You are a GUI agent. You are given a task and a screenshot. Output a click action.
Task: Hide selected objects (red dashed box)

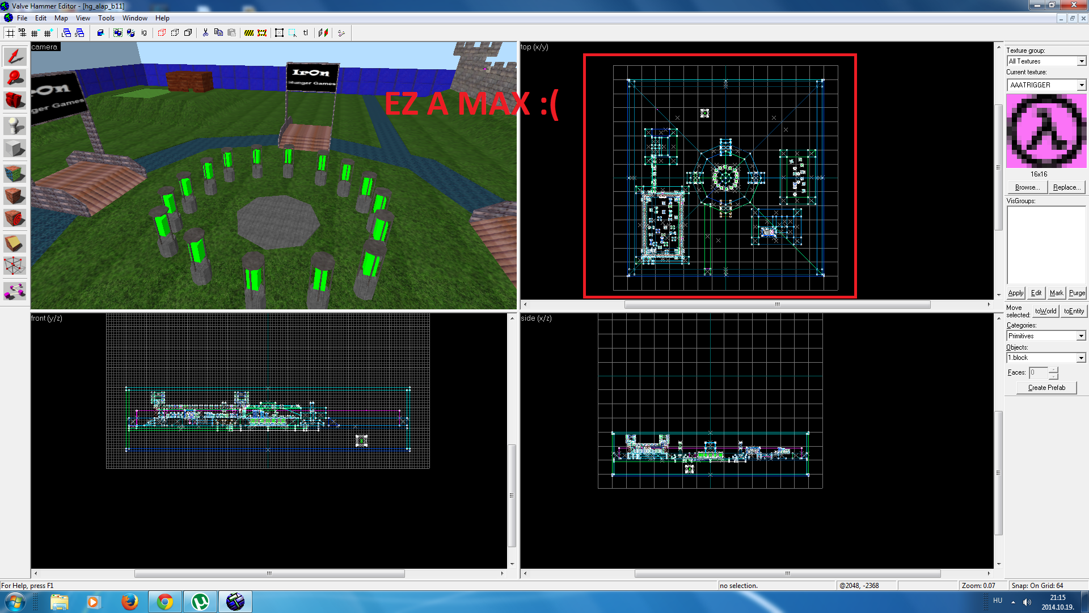(x=162, y=33)
